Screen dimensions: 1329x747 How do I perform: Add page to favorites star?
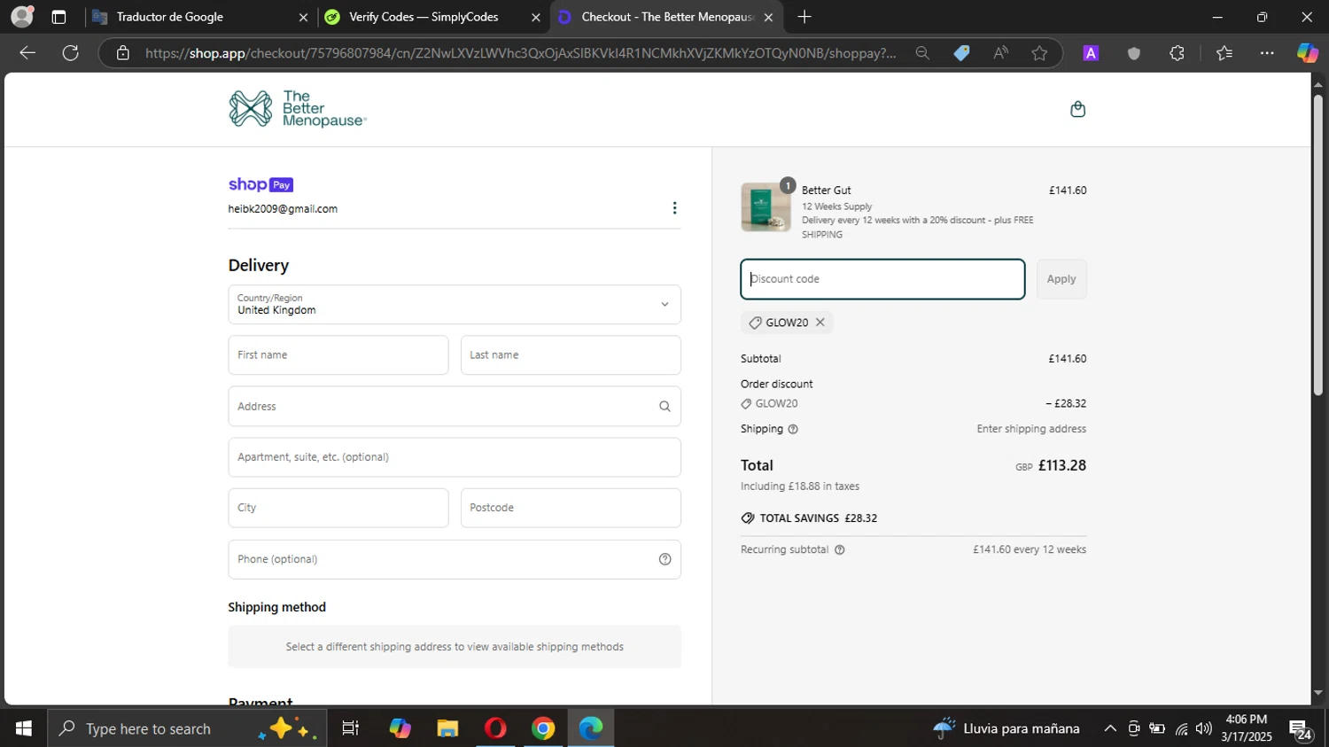pos(1039,53)
